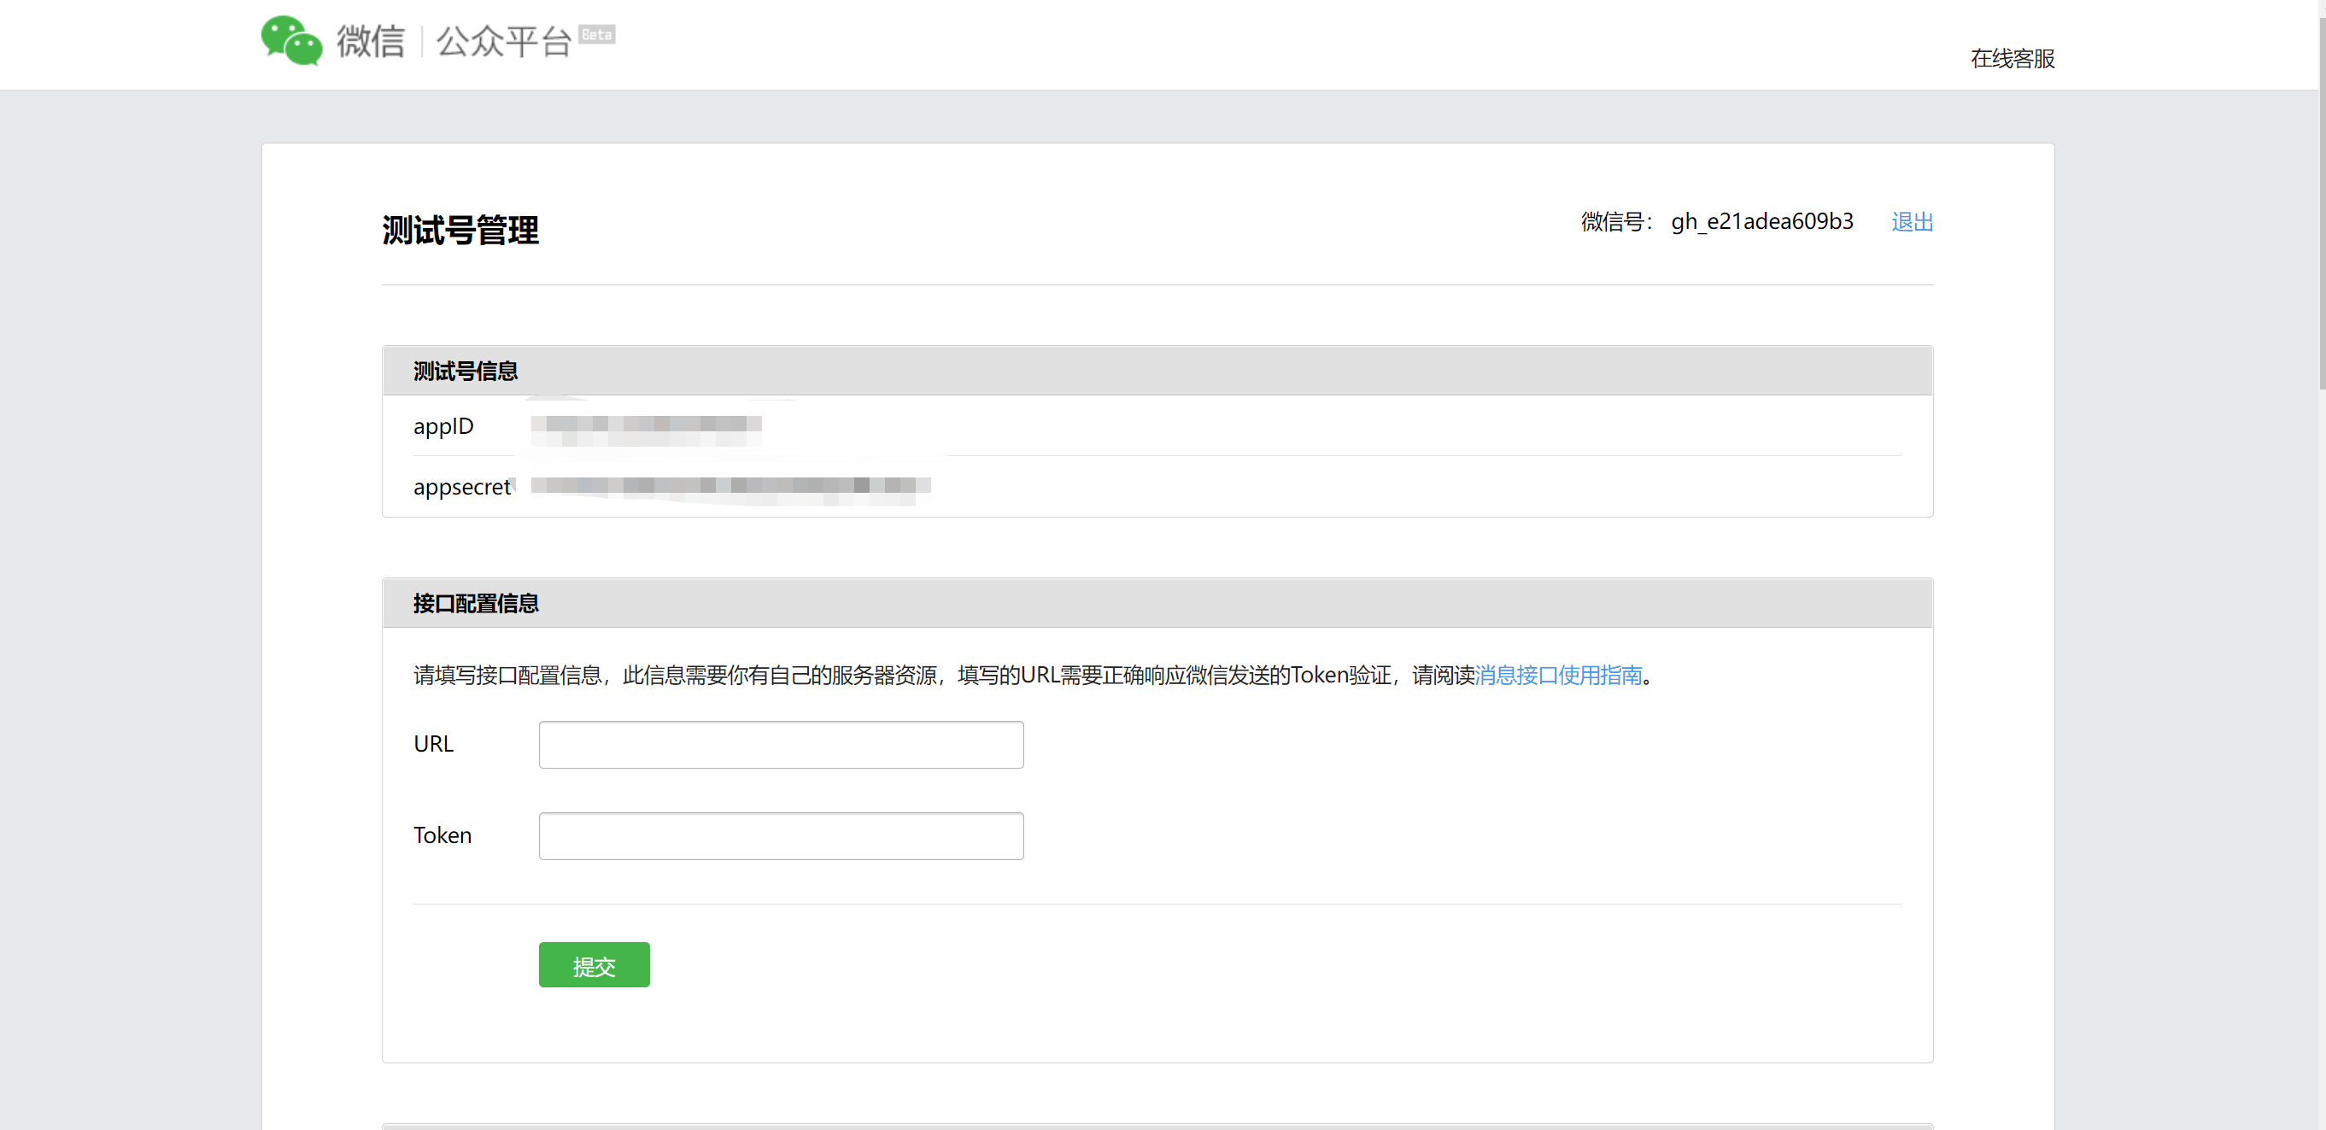
Task: Click the green 提交 submit button
Action: coord(595,965)
